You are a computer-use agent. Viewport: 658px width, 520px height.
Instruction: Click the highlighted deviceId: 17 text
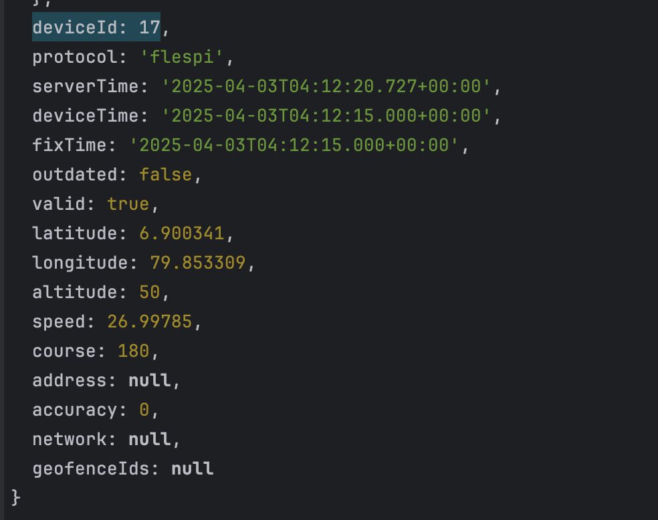click(96, 27)
